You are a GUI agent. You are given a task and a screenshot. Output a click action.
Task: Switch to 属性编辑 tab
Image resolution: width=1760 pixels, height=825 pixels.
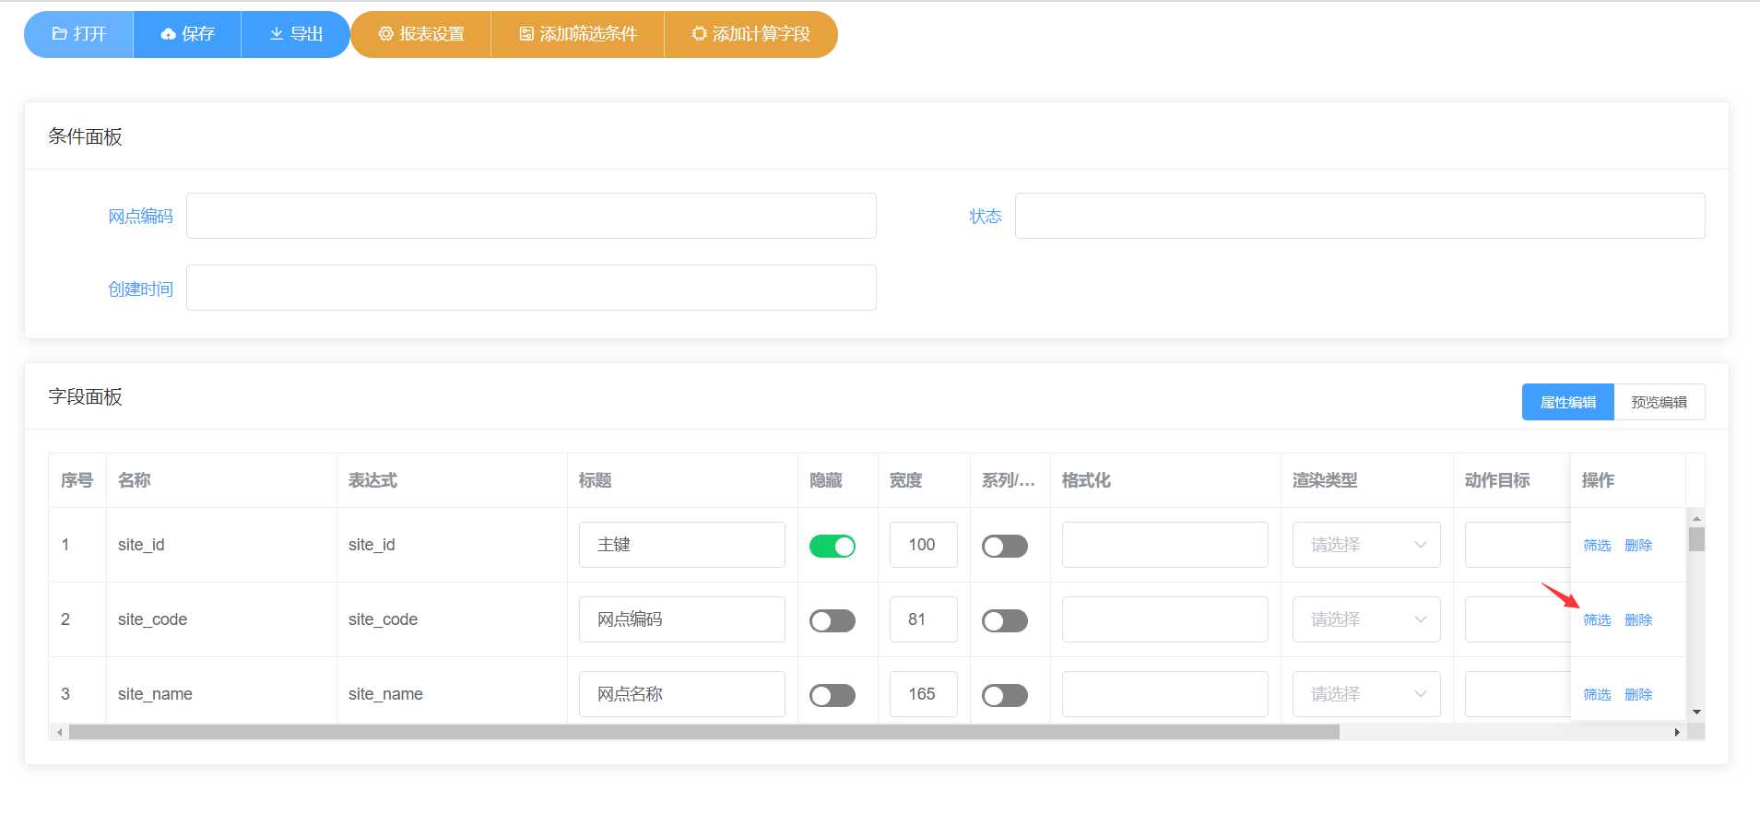(x=1567, y=402)
